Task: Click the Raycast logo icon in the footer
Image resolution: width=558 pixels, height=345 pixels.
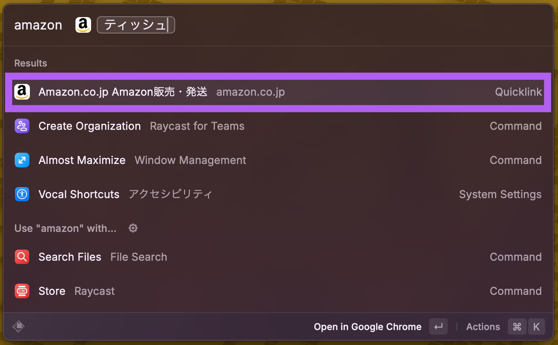Action: (19, 327)
